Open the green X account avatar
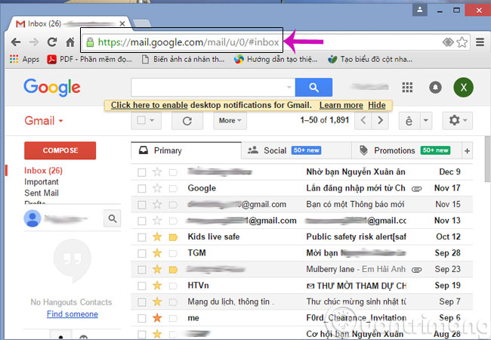 point(464,88)
